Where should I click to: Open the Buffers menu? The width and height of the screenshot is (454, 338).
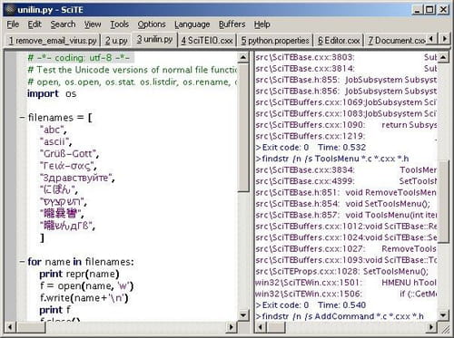coord(232,24)
